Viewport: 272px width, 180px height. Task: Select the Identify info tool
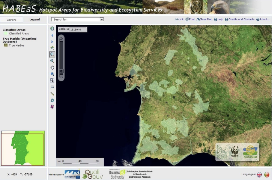52,74
